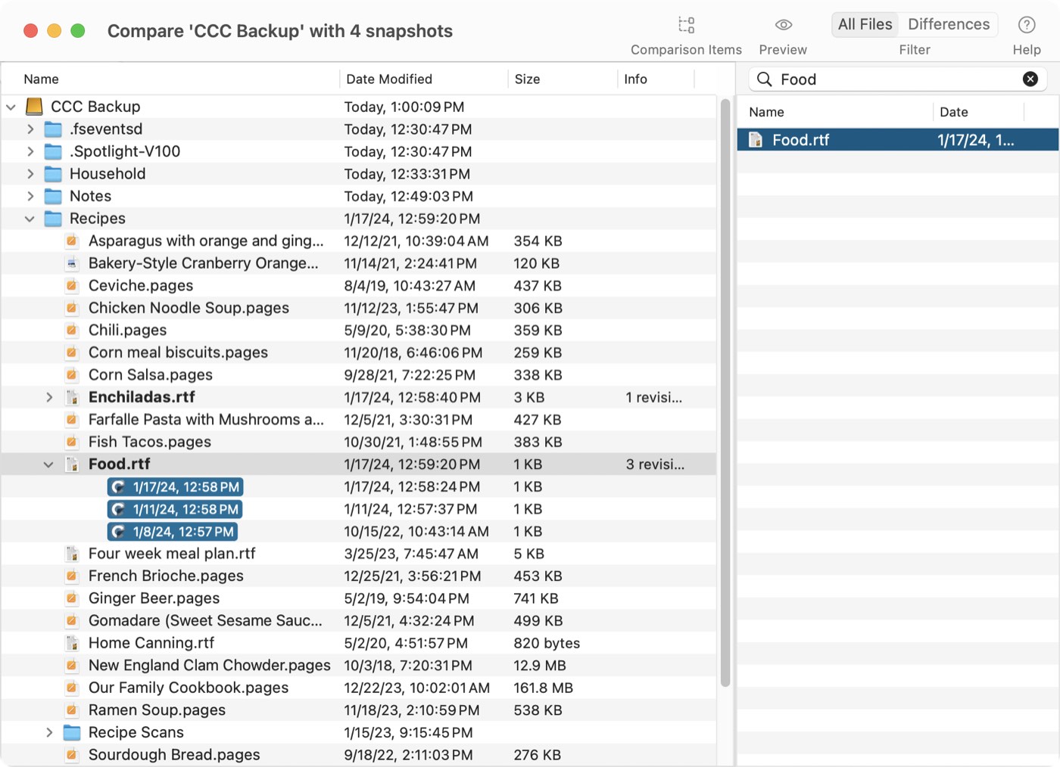Image resolution: width=1060 pixels, height=767 pixels.
Task: Sort by Name column in file tree
Action: tap(170, 79)
